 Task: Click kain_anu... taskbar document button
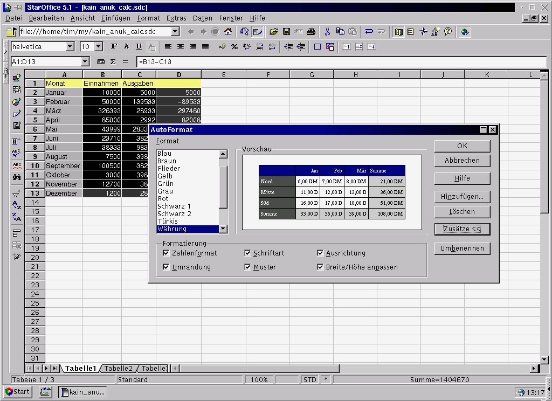82,392
